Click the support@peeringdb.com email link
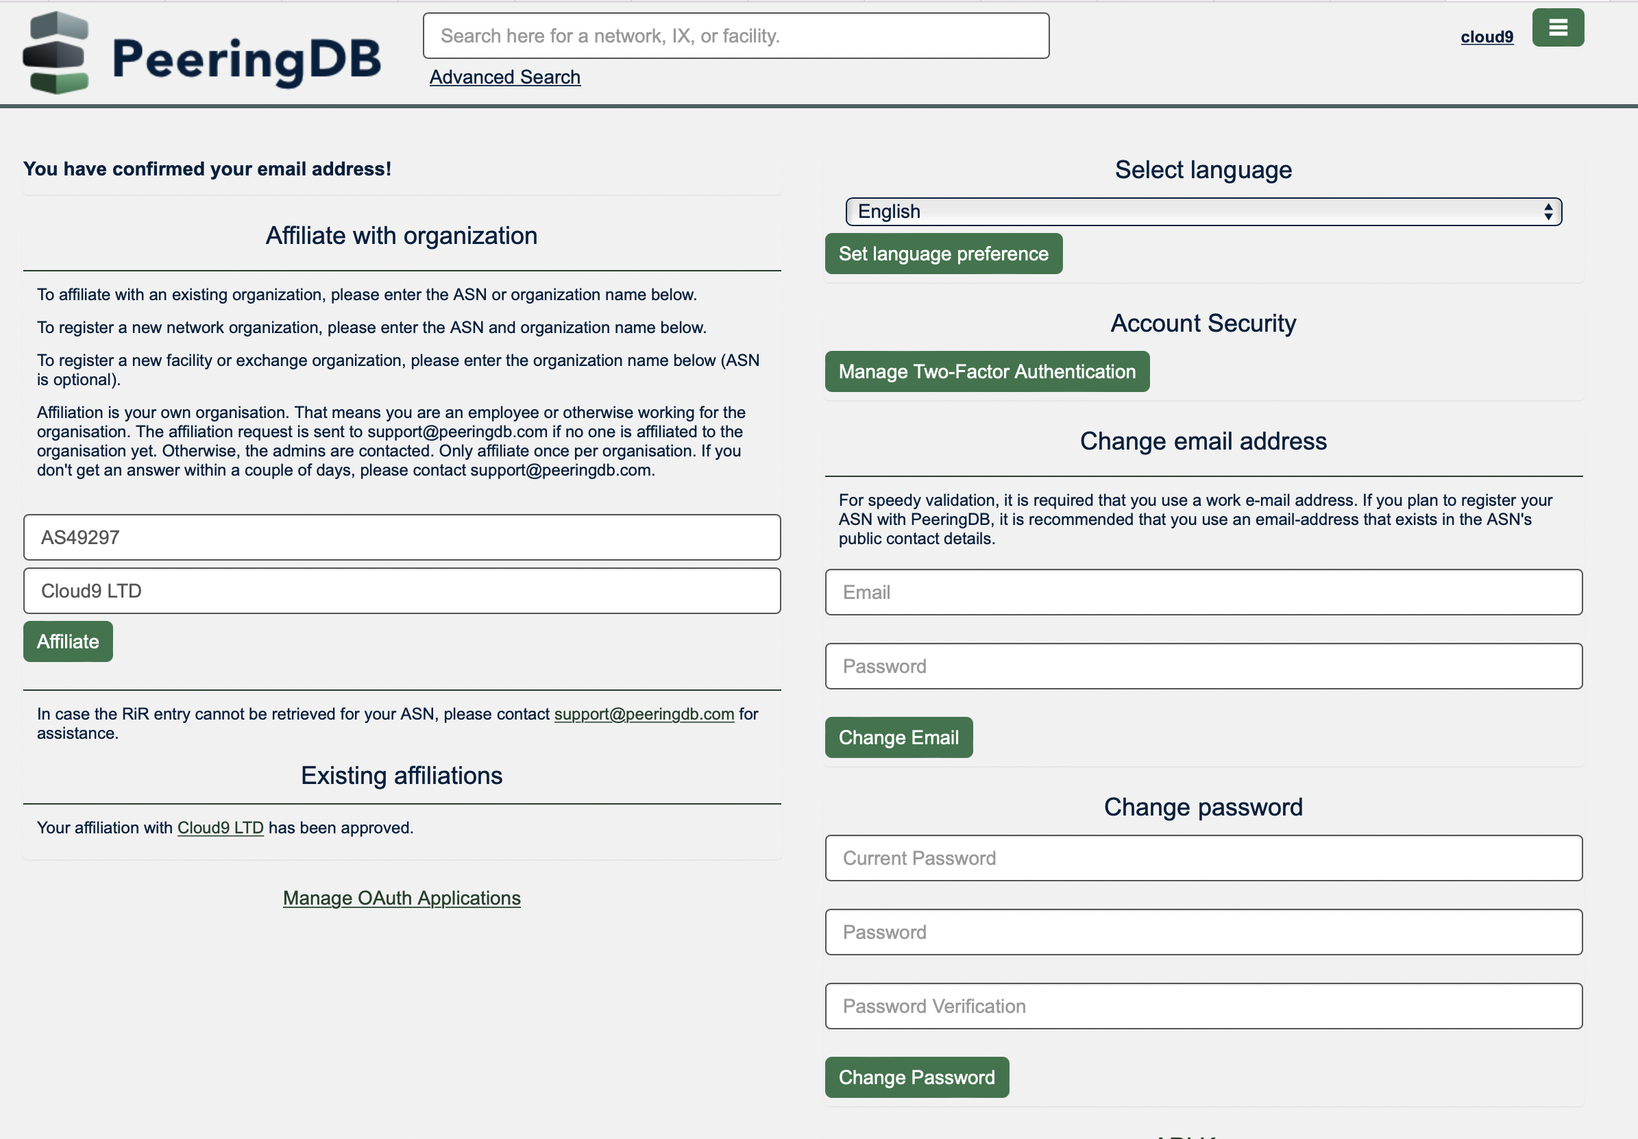This screenshot has height=1139, width=1638. (644, 714)
